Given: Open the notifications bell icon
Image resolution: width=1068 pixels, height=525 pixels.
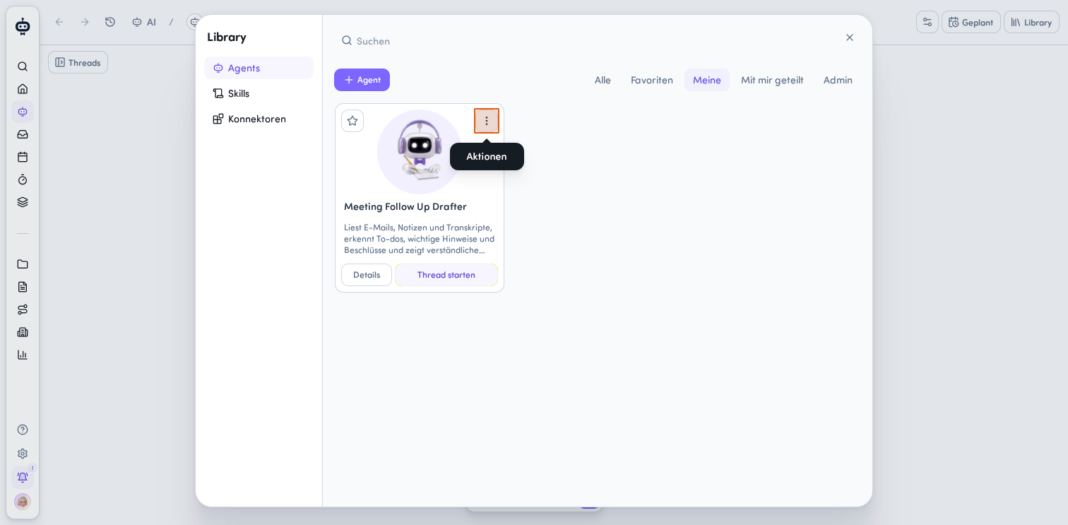Looking at the screenshot, I should coord(23,477).
